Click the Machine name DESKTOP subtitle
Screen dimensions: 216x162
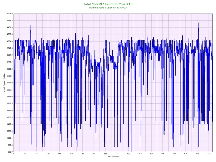(108, 8)
